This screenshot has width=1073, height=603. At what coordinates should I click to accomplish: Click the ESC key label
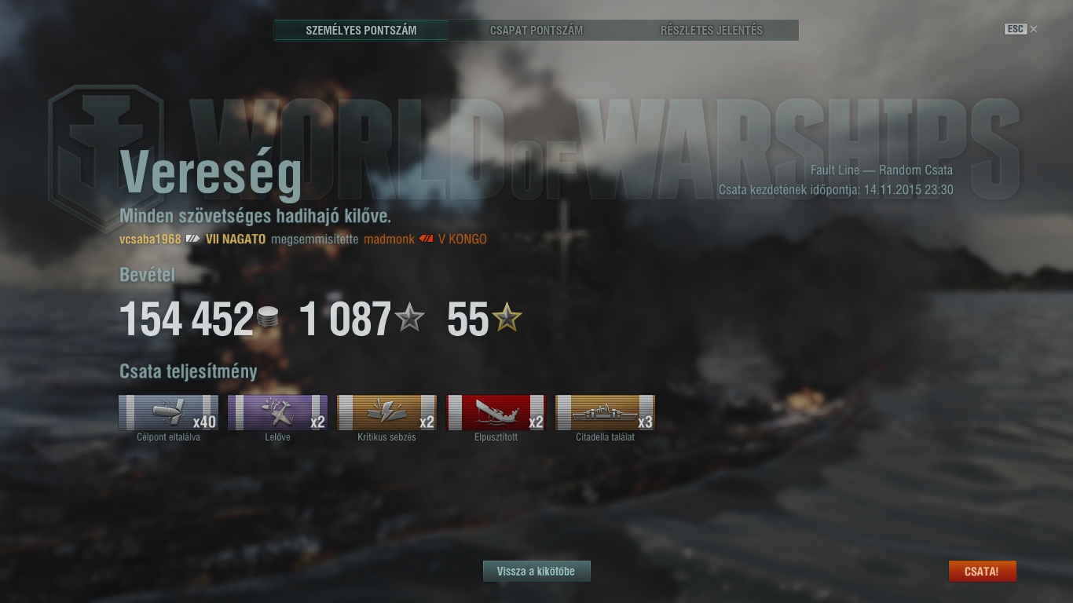click(1016, 29)
